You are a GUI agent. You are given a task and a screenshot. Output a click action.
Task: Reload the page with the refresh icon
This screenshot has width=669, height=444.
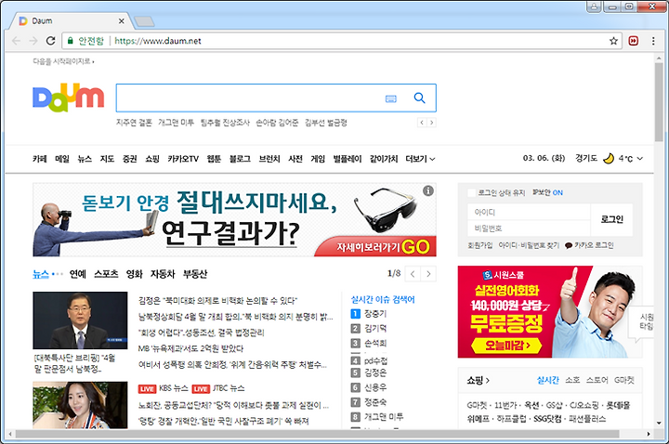click(50, 41)
